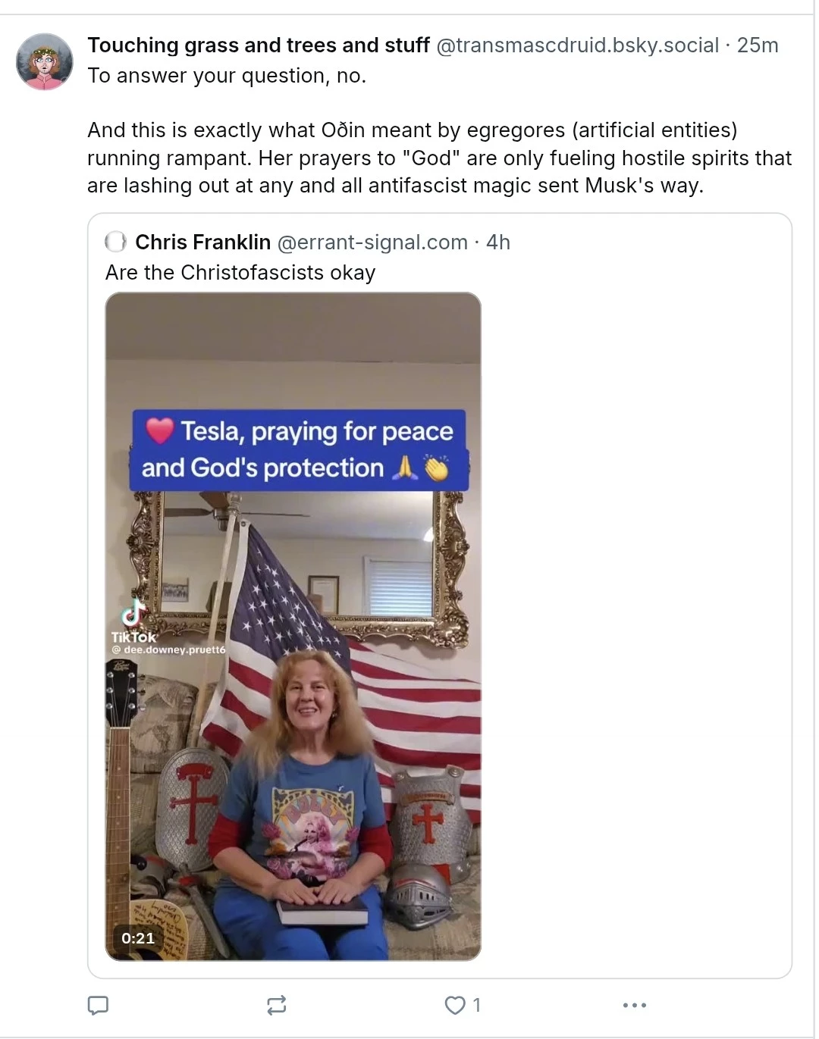The image size is (819, 1039).
Task: Open the three-dot more options menu
Action: (634, 1006)
